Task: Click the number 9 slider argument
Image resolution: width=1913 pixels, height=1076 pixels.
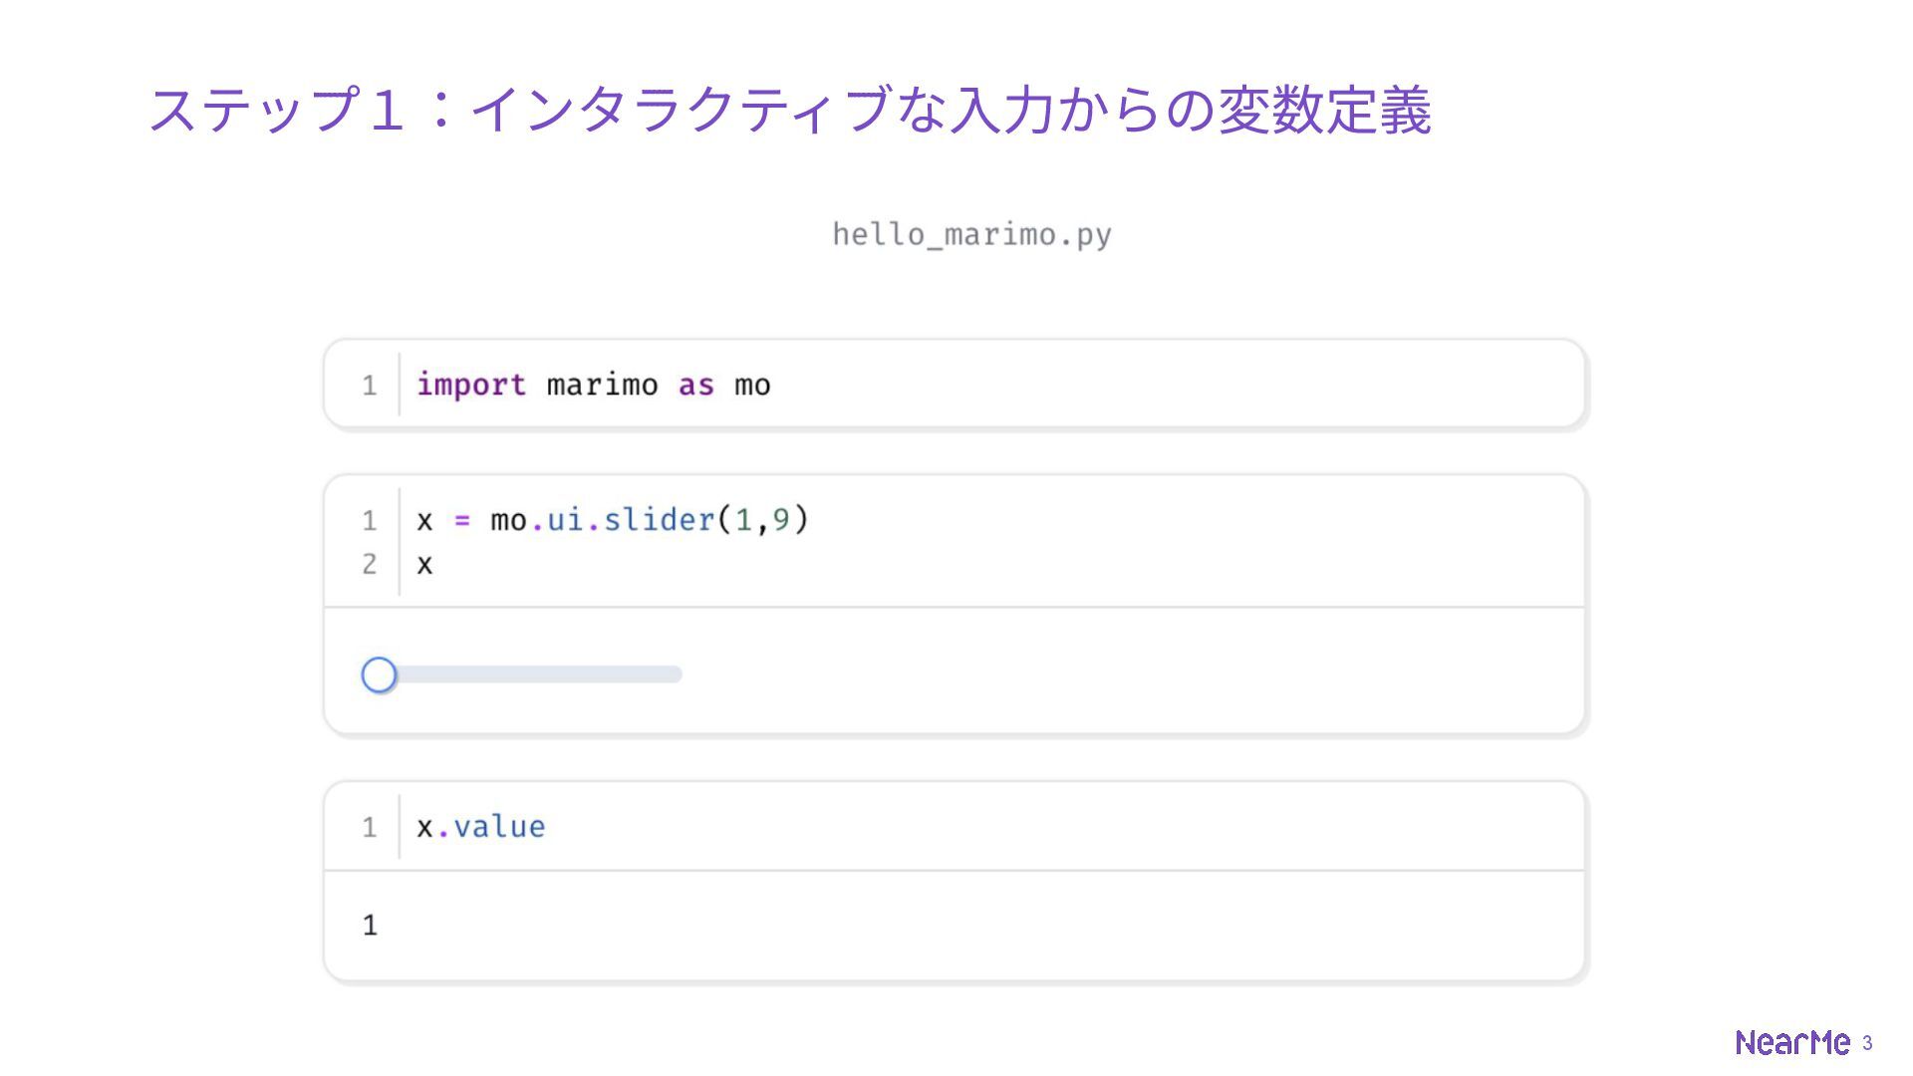Action: click(781, 520)
